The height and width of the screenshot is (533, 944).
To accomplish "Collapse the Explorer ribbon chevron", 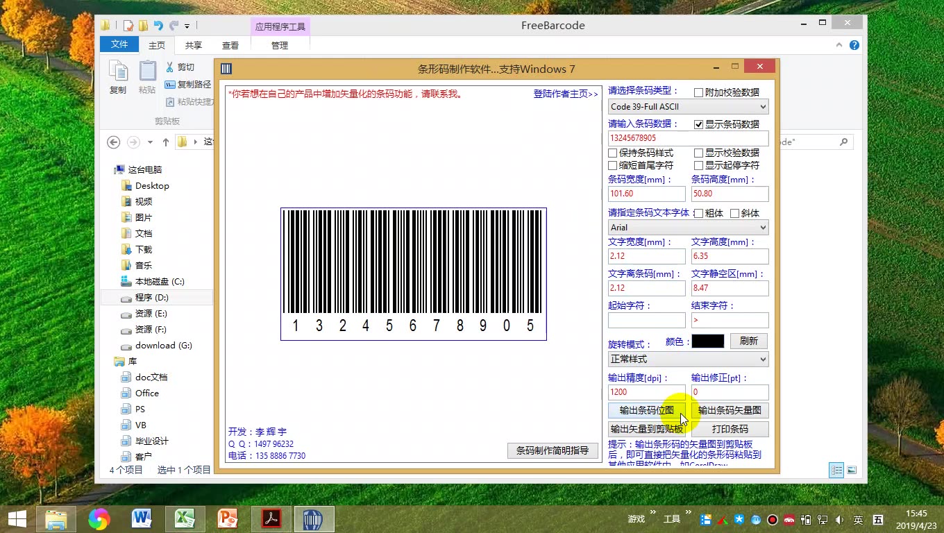I will (x=840, y=45).
